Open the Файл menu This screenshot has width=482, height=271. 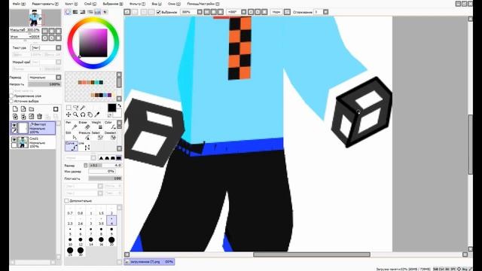tap(19, 4)
